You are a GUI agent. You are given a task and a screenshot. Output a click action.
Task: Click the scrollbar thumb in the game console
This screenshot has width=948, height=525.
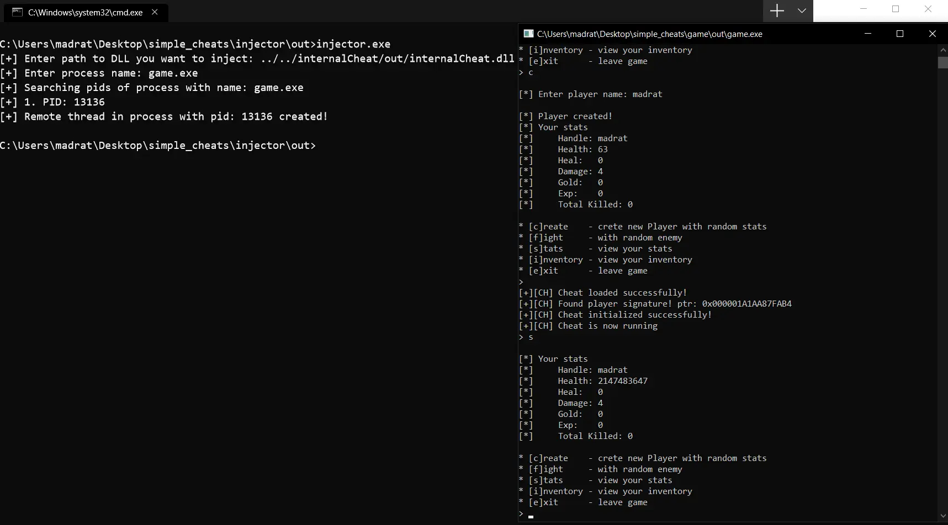point(942,63)
